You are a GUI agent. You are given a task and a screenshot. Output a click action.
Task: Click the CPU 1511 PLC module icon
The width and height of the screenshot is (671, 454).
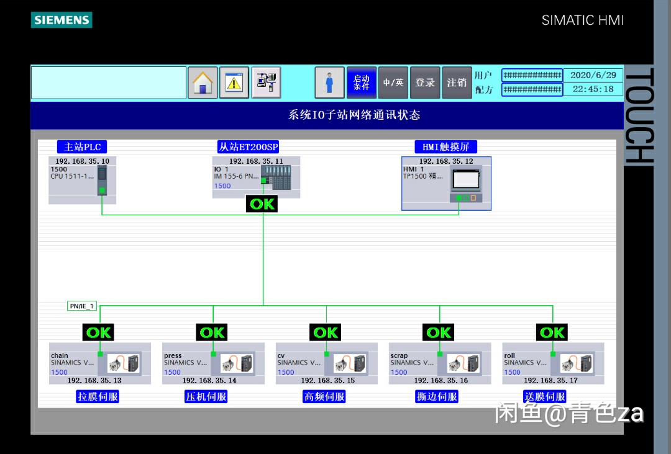click(x=103, y=180)
